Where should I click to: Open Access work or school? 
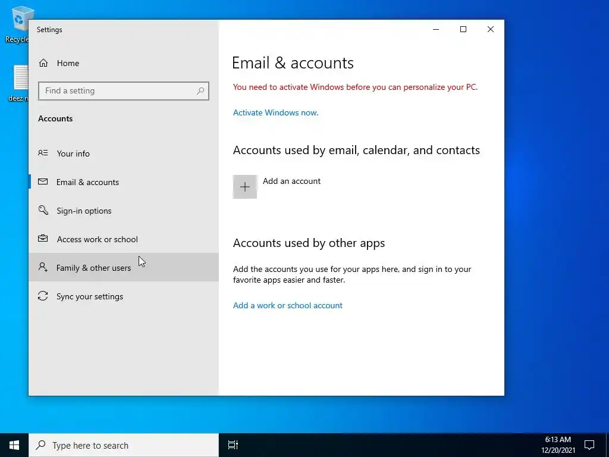coord(124,239)
